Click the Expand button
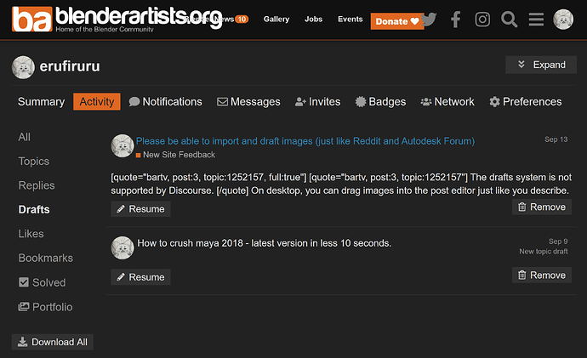The image size is (587, 358). (x=541, y=65)
